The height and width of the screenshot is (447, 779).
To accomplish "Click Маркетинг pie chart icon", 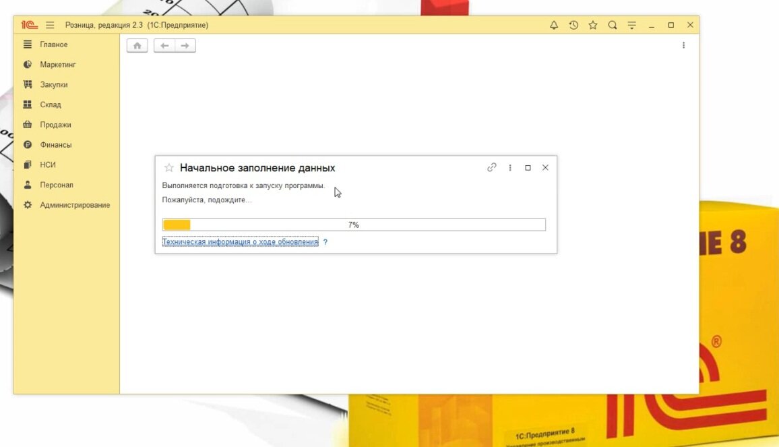I will (x=28, y=65).
